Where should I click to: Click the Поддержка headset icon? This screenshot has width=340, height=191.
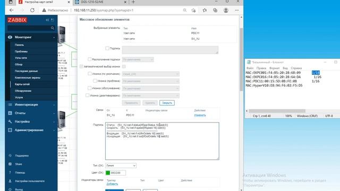(10, 155)
